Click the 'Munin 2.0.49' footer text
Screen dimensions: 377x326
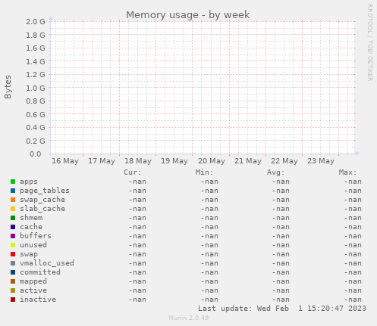click(x=188, y=318)
